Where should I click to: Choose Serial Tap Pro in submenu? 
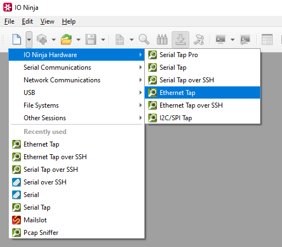click(x=202, y=55)
